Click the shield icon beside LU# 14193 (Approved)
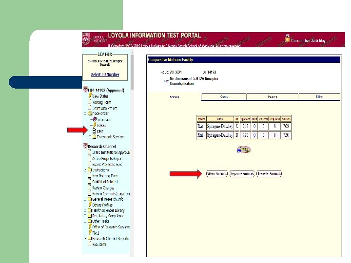 click(85, 90)
